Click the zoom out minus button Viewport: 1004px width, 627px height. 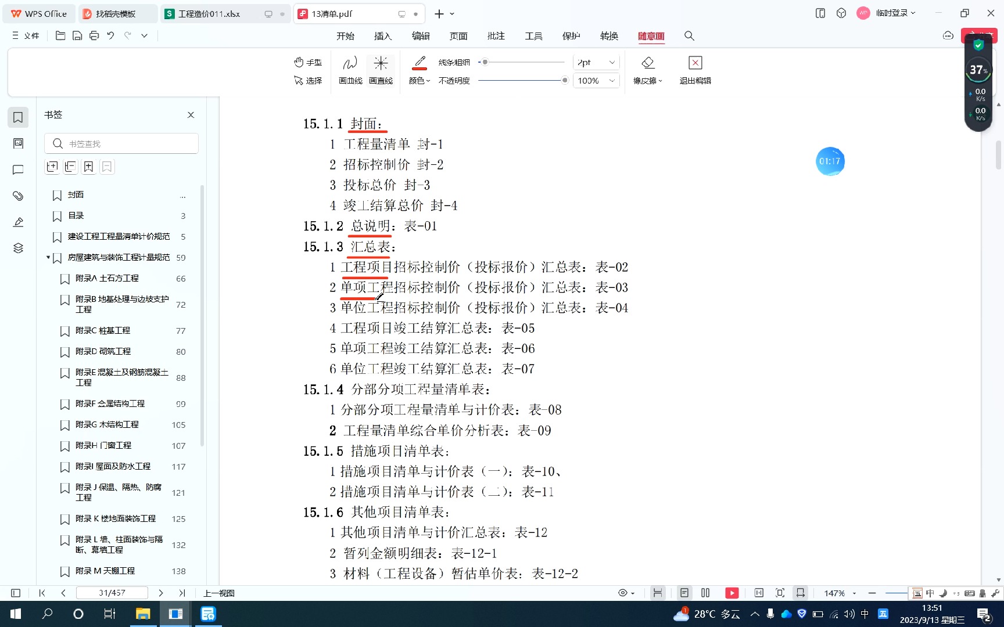point(872,593)
